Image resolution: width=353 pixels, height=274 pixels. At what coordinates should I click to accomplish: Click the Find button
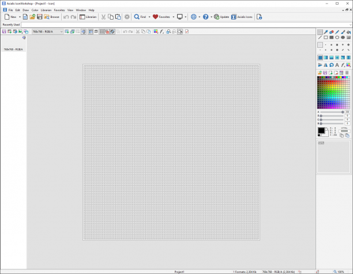point(140,17)
